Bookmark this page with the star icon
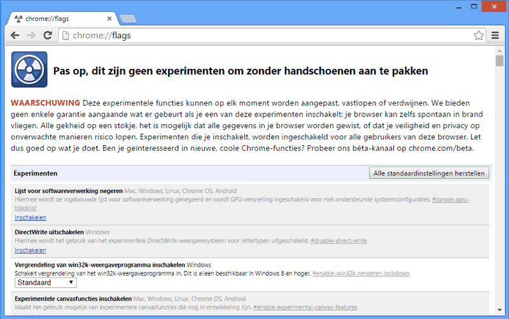Image resolution: width=509 pixels, height=319 pixels. click(x=478, y=36)
